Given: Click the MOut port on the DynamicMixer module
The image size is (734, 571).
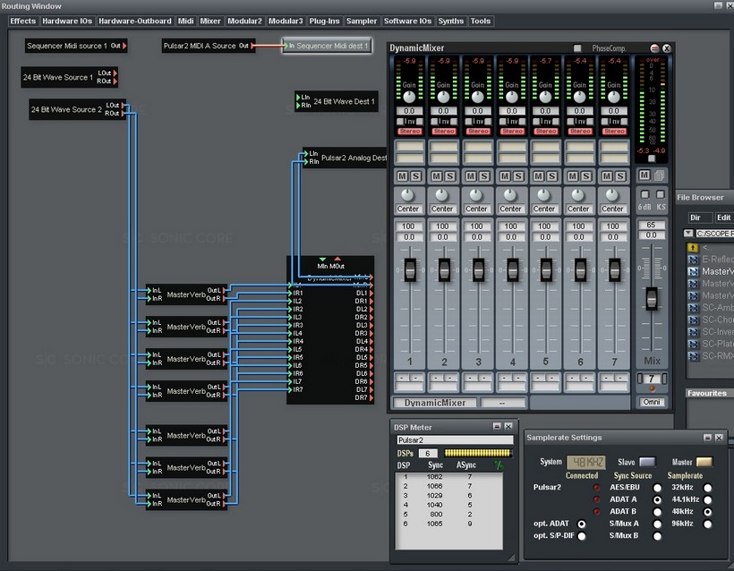Looking at the screenshot, I should click(x=337, y=259).
